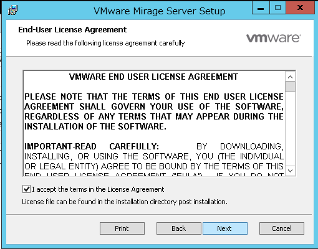Go Back to previous setup step

(179, 228)
